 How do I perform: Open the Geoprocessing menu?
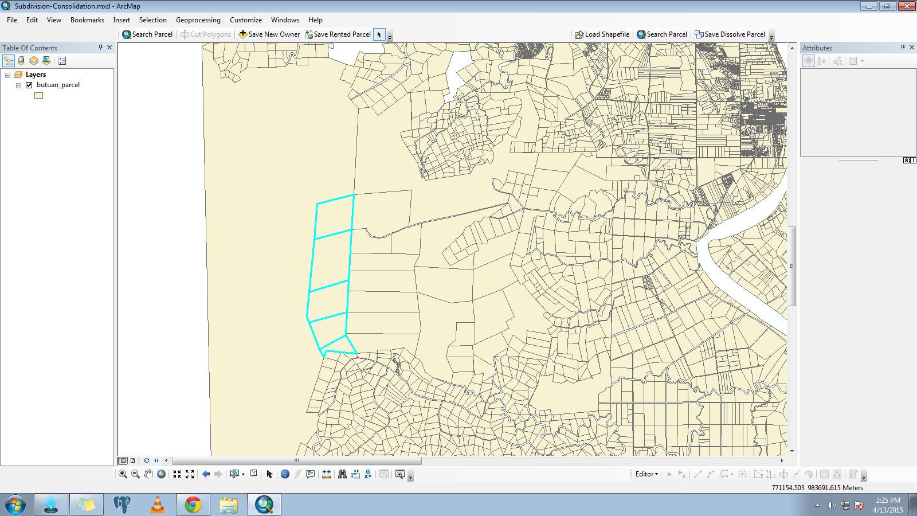pyautogui.click(x=198, y=20)
